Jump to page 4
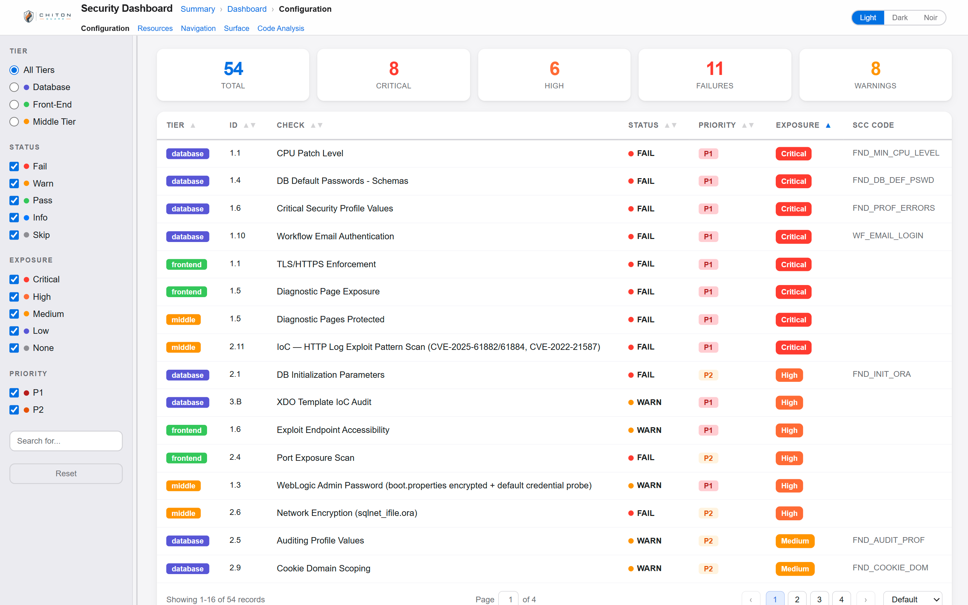The width and height of the screenshot is (968, 605). (x=841, y=599)
